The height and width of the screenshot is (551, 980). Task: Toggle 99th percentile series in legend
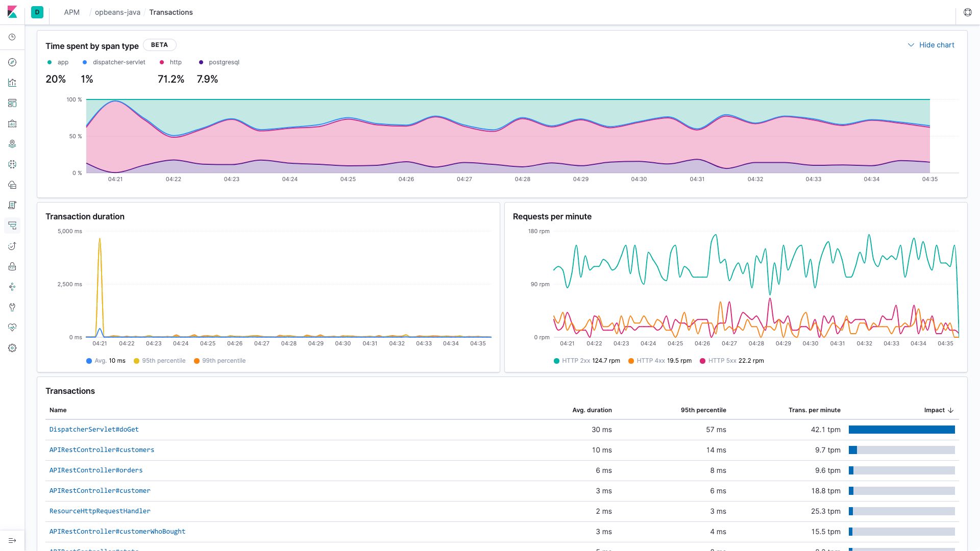[x=219, y=361]
